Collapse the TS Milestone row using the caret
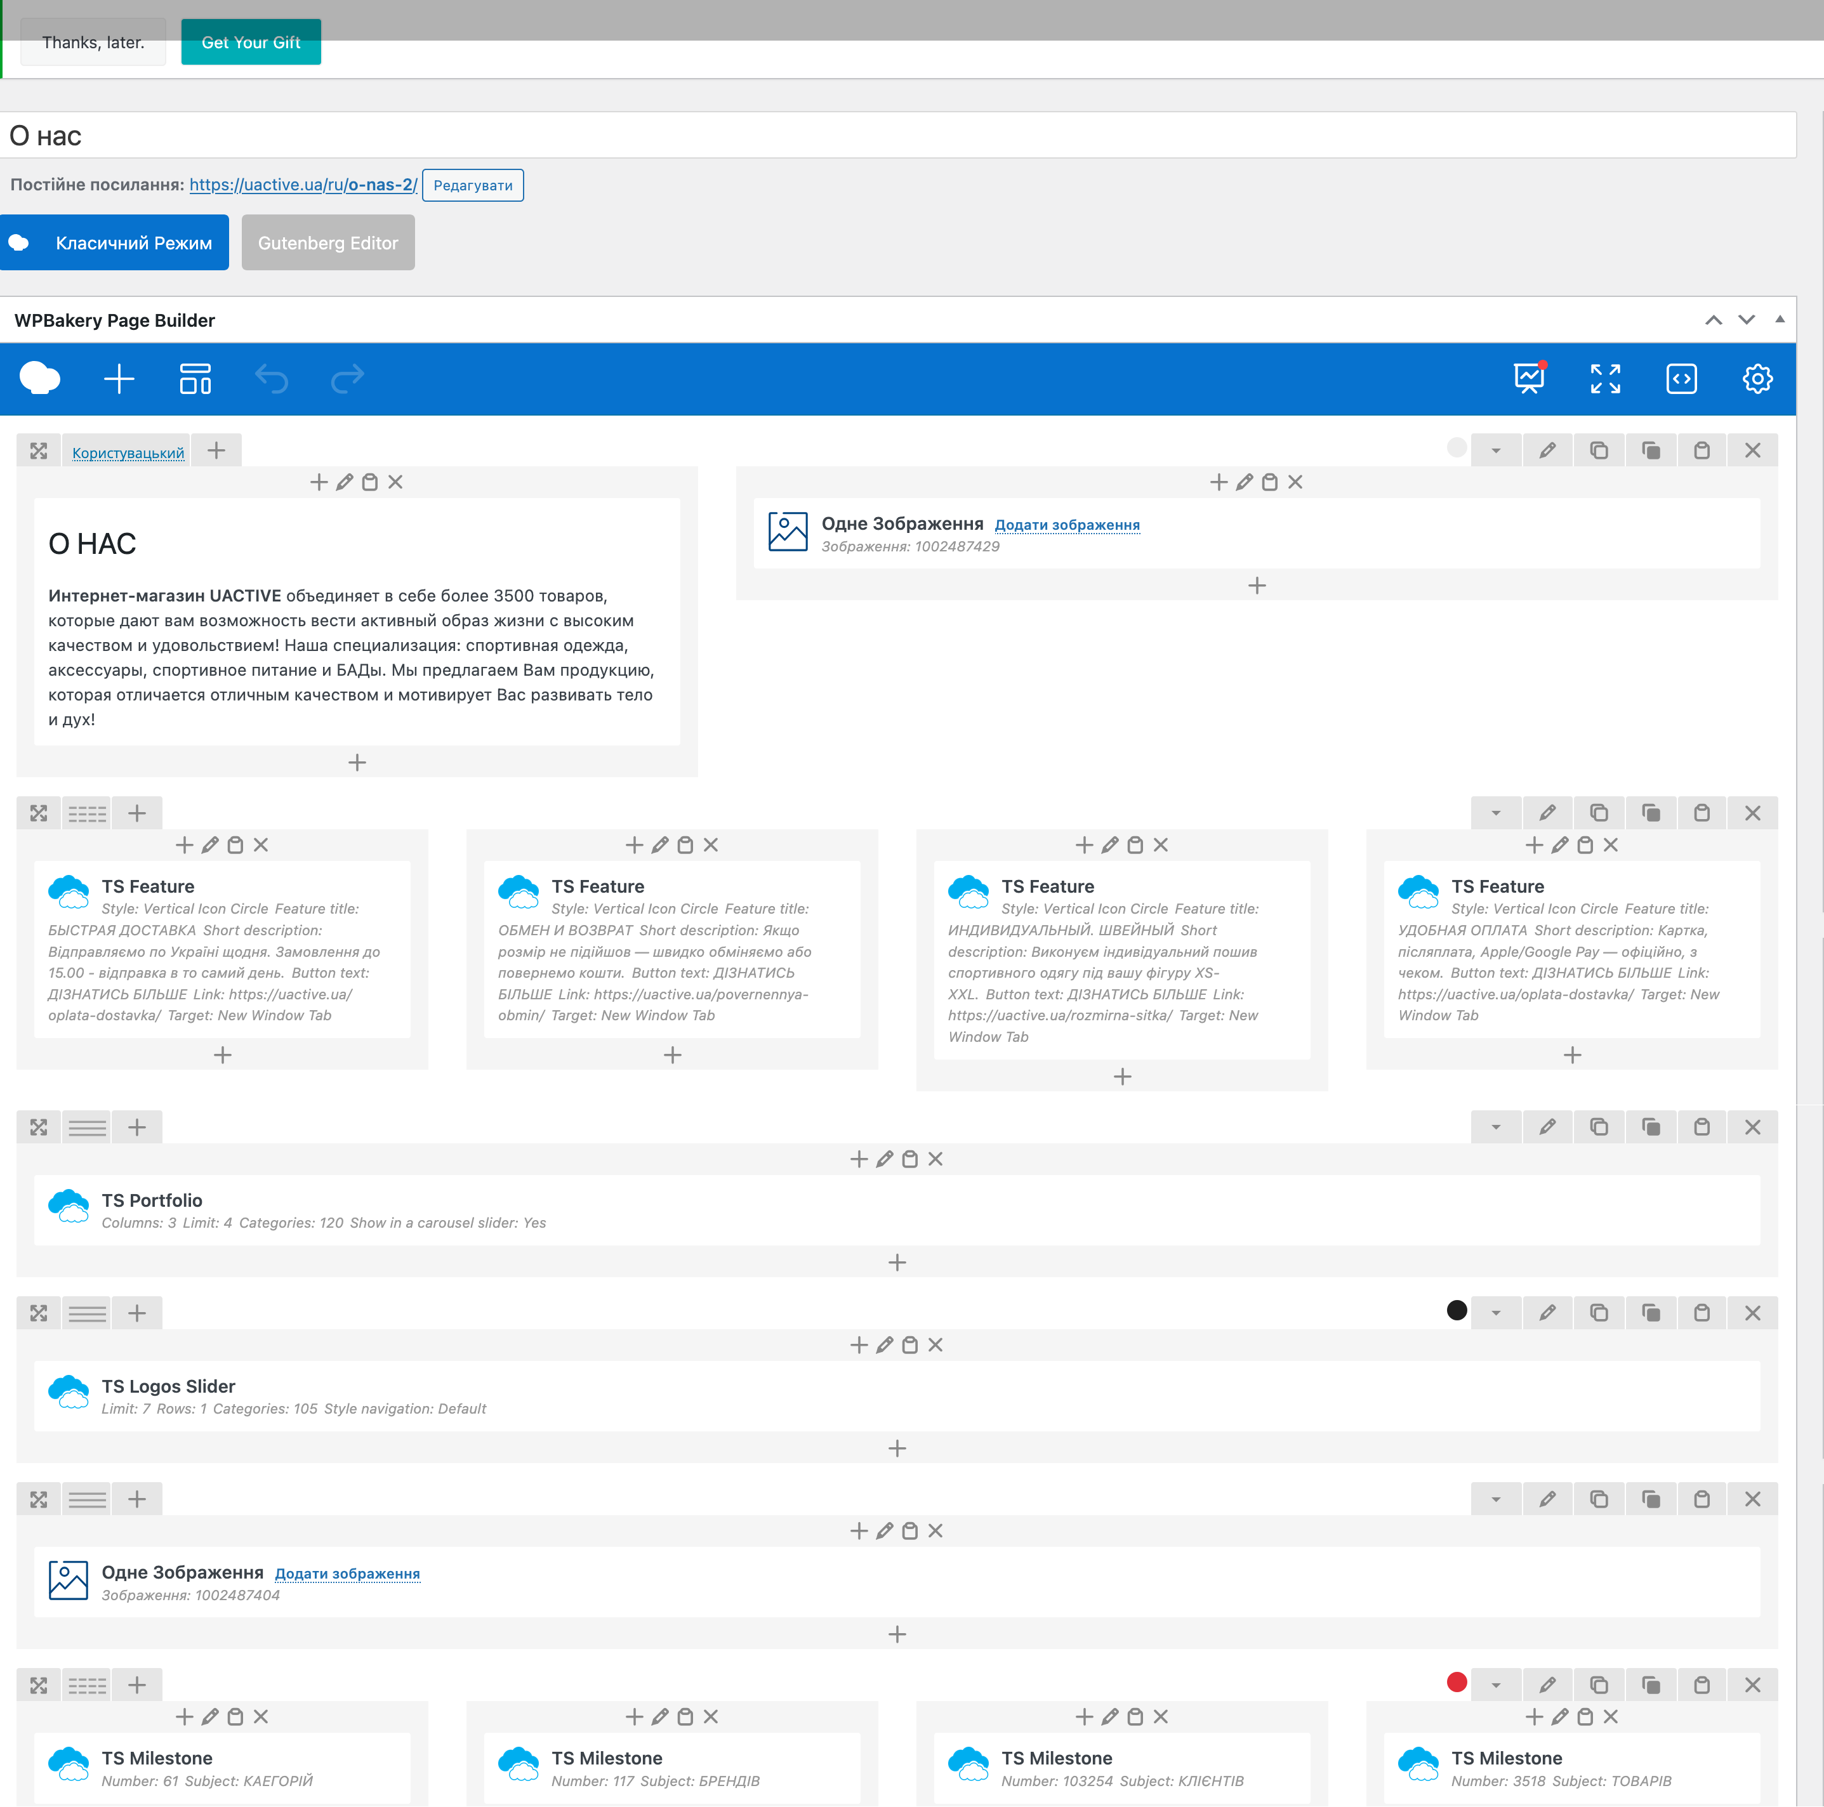1824x1807 pixels. pyautogui.click(x=1497, y=1685)
